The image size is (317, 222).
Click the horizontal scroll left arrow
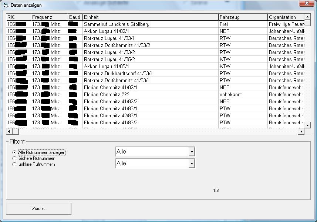9,131
